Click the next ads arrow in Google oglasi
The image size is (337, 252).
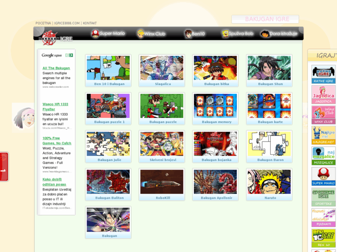click(x=71, y=55)
